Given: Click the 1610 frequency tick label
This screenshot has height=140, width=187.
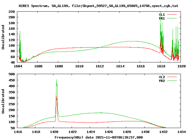Looking at the screenshot, I should [79, 66].
